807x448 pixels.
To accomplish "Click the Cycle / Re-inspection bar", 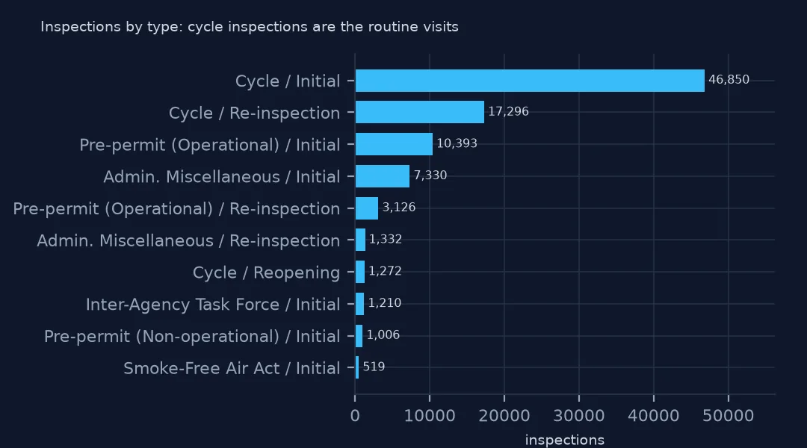I will click(419, 112).
